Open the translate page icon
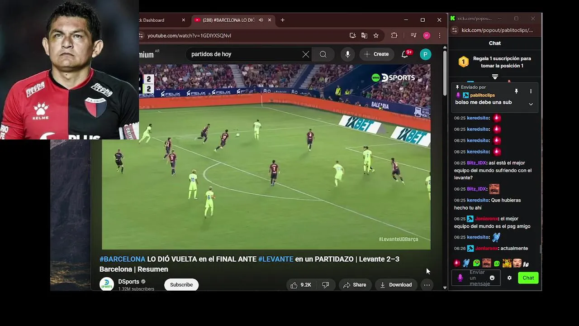The image size is (579, 326). [x=365, y=35]
